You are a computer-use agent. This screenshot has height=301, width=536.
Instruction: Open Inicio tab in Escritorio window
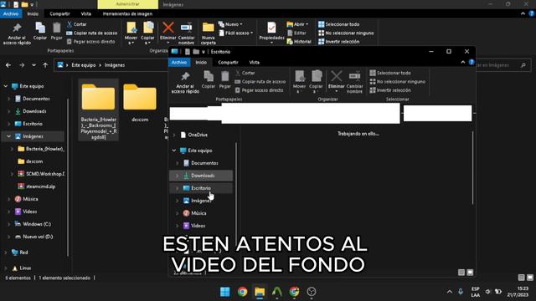click(201, 63)
